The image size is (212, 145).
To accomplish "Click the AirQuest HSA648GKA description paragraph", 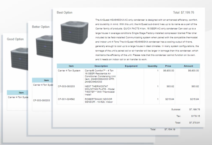I will point(147,40).
